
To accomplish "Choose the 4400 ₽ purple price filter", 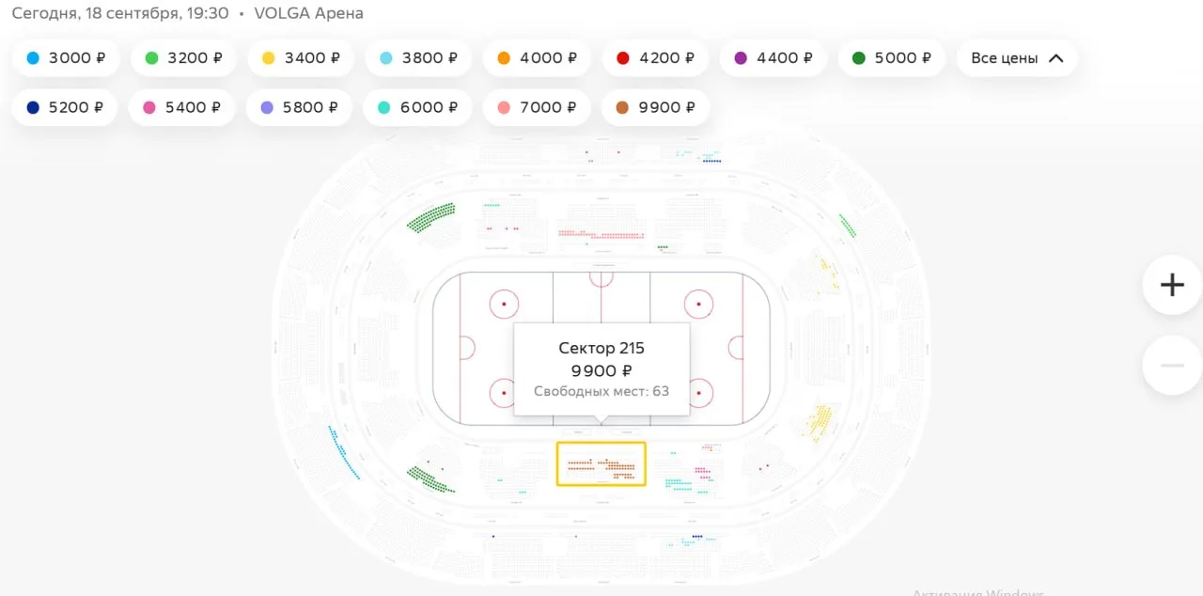I will (773, 58).
